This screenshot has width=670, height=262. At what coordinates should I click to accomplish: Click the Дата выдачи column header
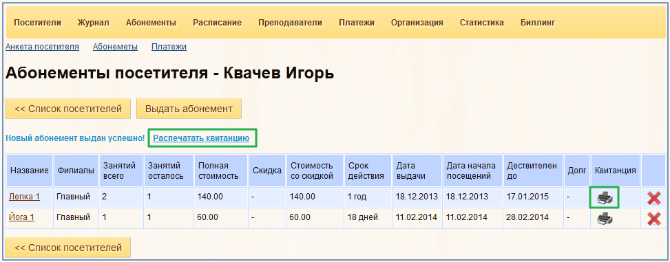[x=417, y=171]
